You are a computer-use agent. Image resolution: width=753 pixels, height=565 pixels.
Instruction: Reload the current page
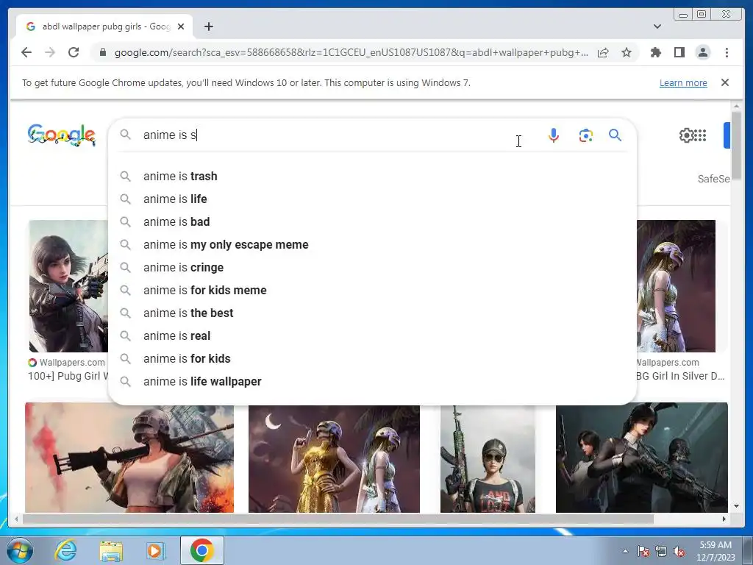point(74,52)
